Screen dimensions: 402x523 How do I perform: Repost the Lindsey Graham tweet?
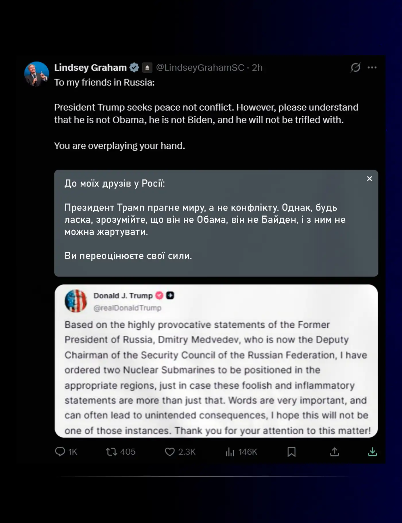pyautogui.click(x=111, y=452)
